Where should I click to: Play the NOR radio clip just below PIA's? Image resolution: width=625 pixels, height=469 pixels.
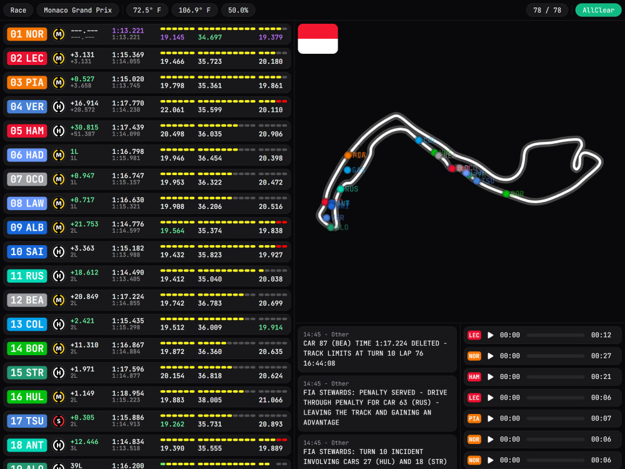(491, 439)
